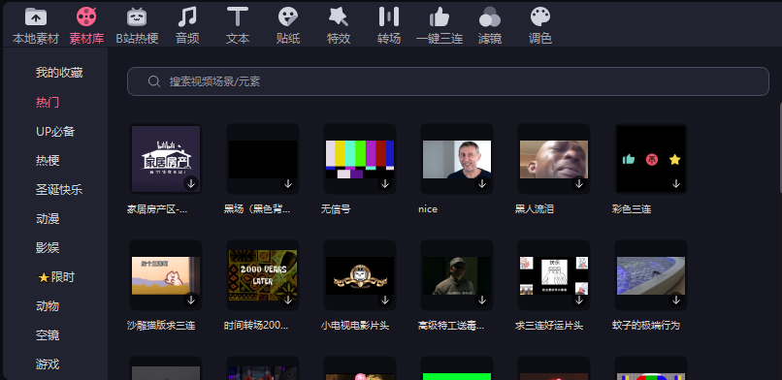Select the nice smiling man thumbnail
Viewport: 782px width, 380px height.
click(457, 159)
